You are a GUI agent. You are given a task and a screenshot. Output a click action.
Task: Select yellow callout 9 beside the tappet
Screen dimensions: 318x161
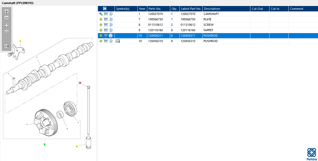77,146
